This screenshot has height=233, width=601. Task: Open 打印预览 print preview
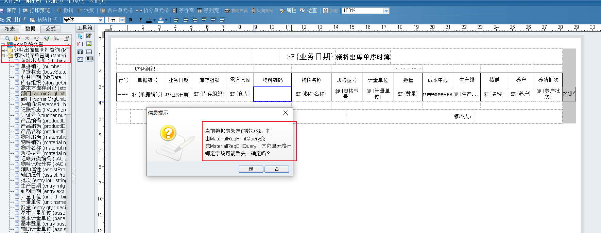coord(36,11)
